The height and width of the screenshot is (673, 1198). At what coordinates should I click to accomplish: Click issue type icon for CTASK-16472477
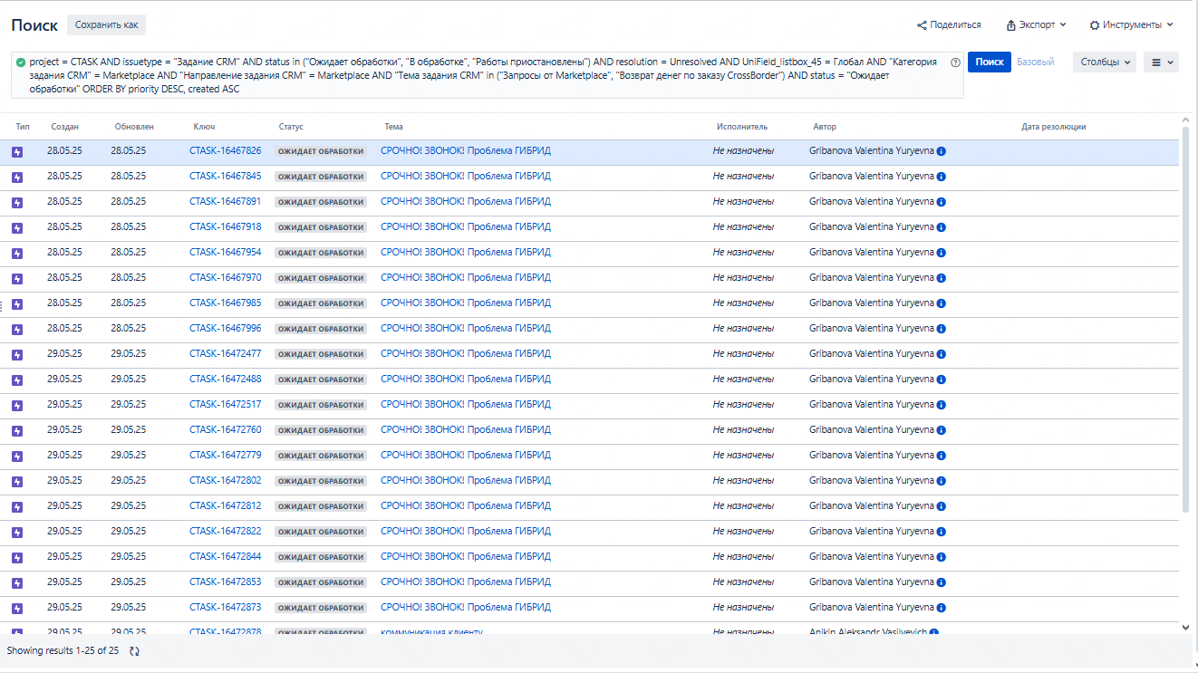point(17,355)
